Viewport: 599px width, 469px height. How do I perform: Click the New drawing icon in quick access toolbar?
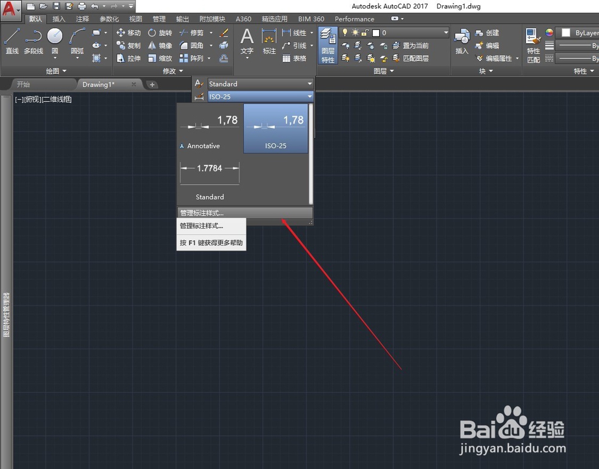(31, 6)
